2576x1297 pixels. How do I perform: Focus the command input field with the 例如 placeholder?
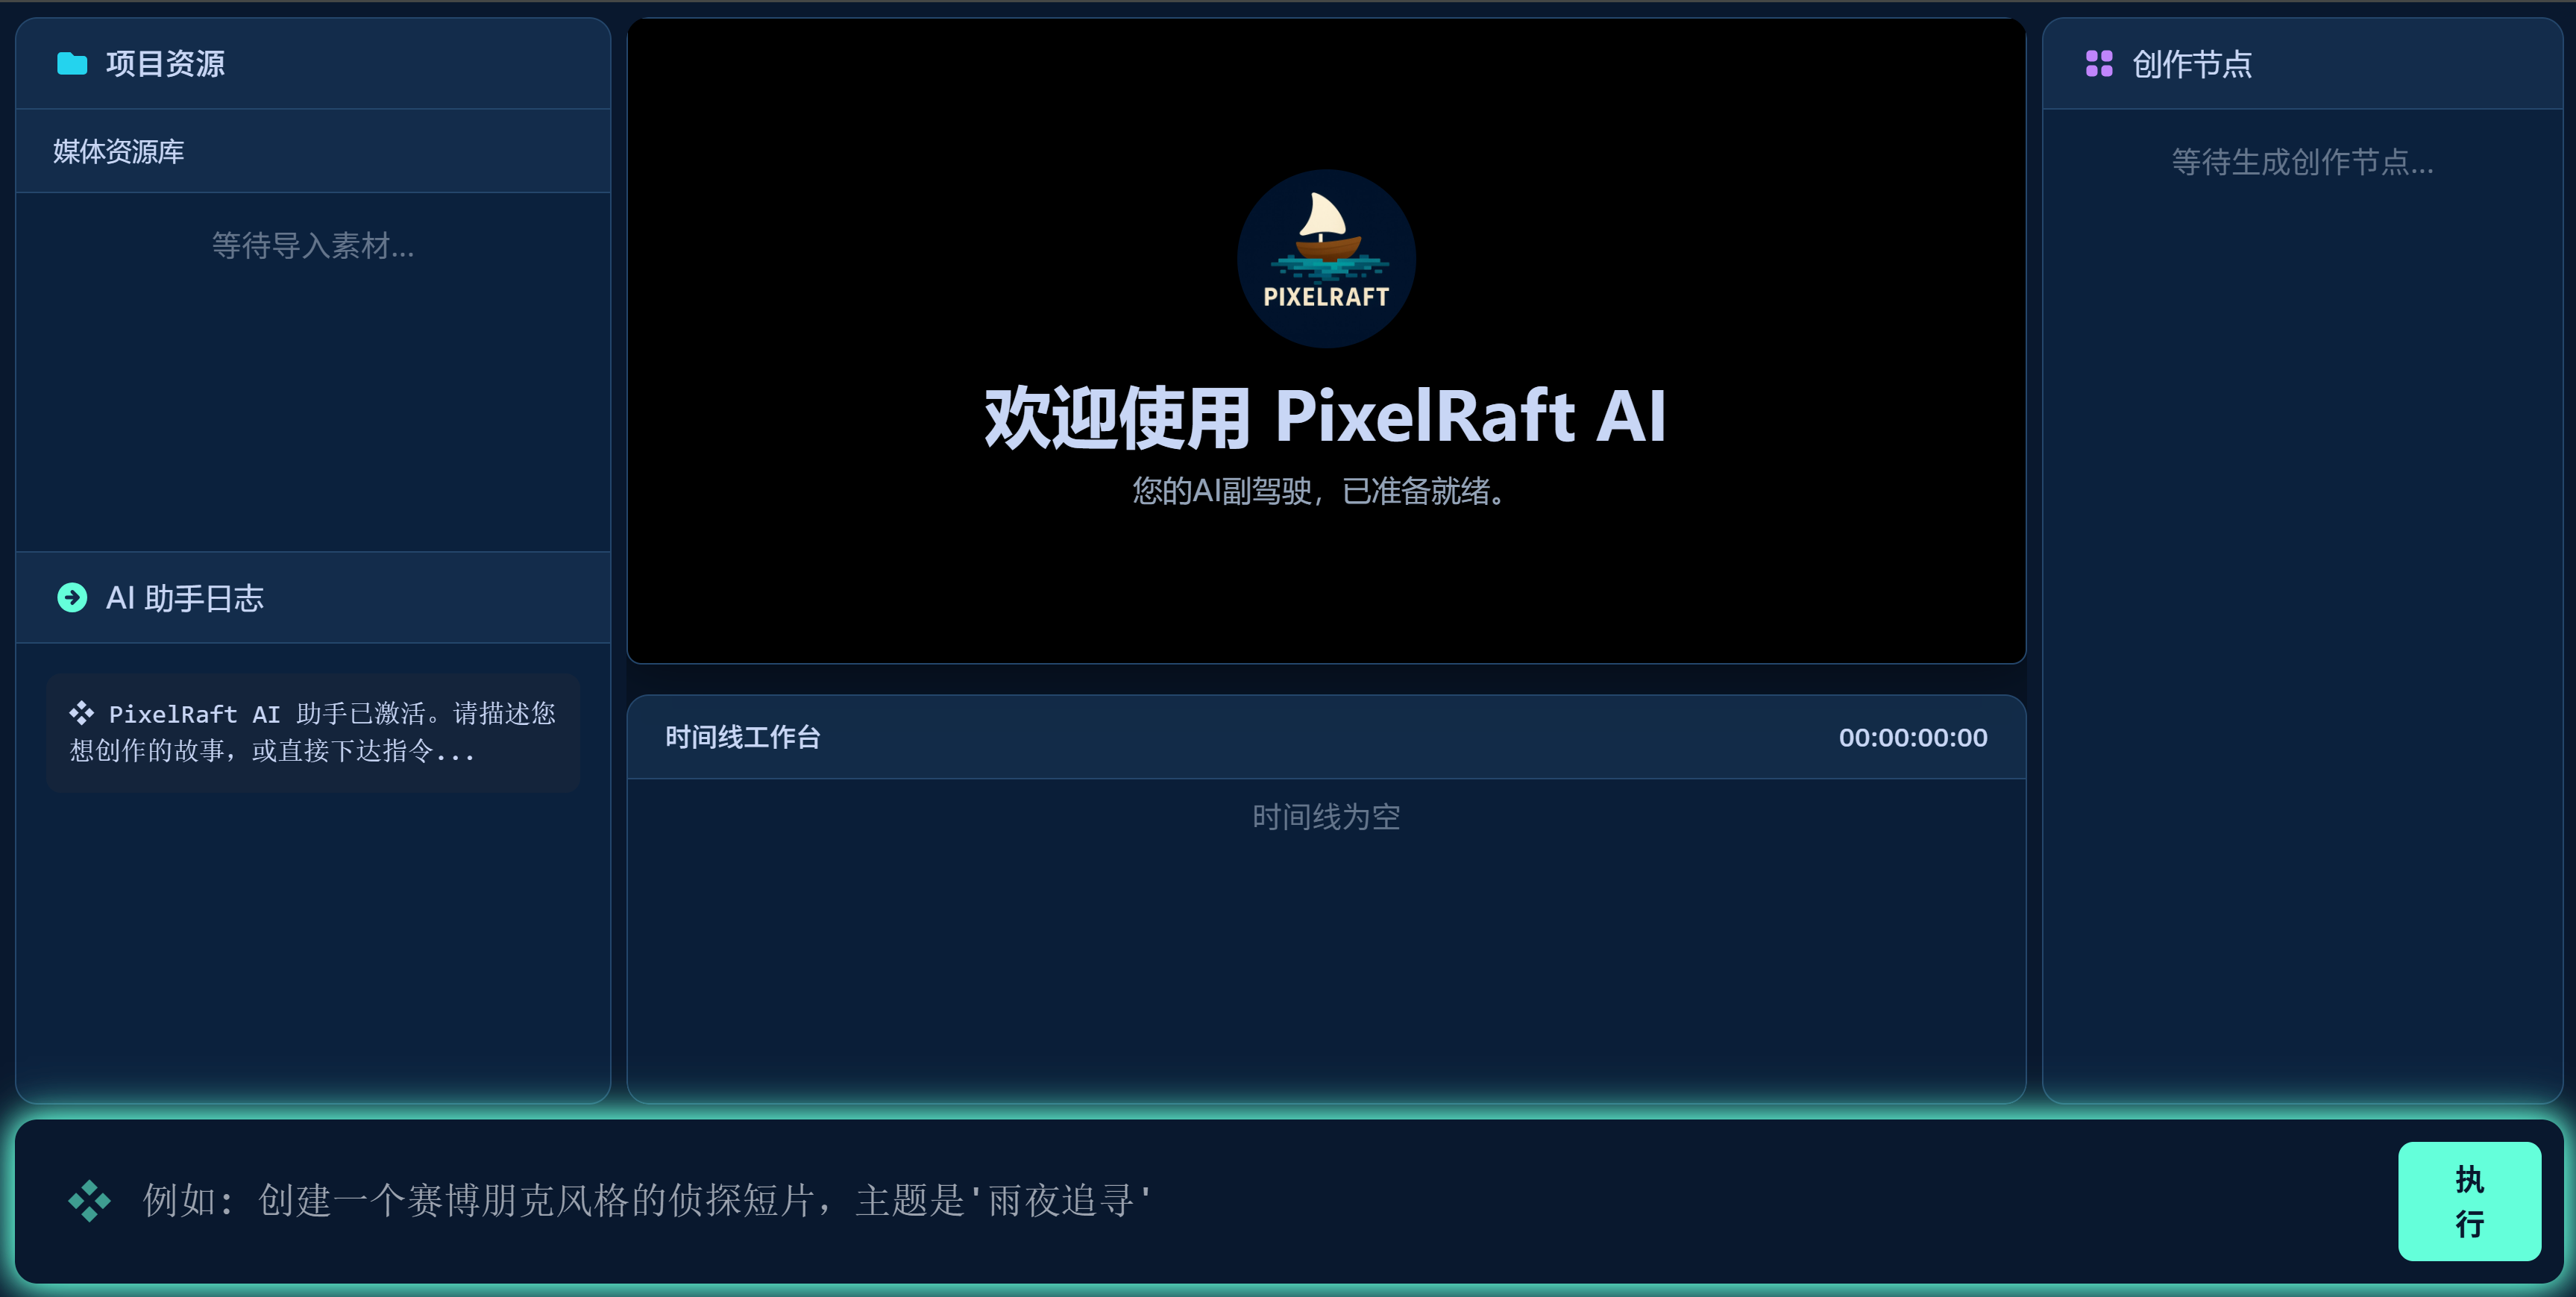click(1260, 1200)
